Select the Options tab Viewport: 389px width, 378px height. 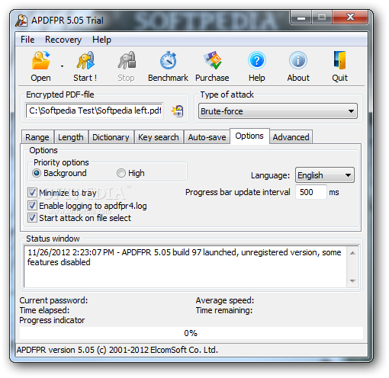pyautogui.click(x=249, y=136)
